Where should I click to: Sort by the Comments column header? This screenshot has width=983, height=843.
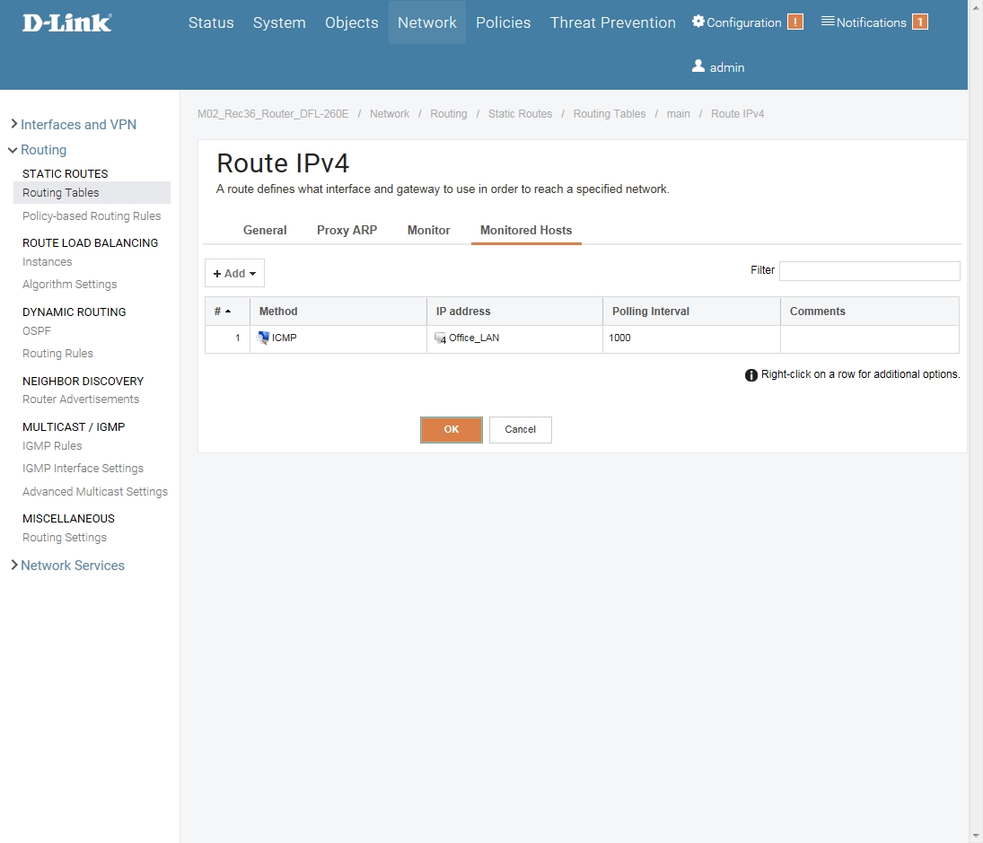870,312
